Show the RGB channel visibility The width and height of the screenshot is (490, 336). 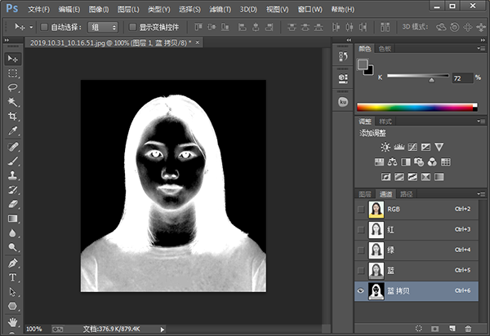point(361,210)
